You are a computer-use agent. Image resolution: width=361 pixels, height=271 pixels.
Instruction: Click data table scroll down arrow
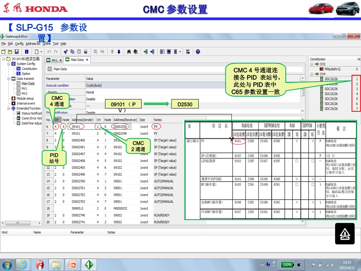(x=302, y=222)
